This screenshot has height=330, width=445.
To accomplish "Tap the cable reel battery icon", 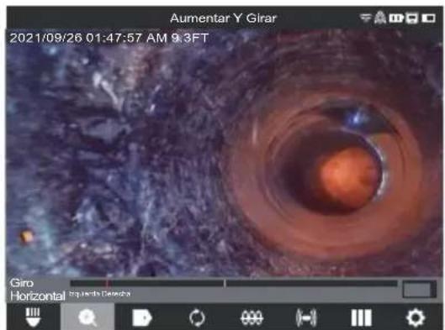I will pyautogui.click(x=396, y=18).
